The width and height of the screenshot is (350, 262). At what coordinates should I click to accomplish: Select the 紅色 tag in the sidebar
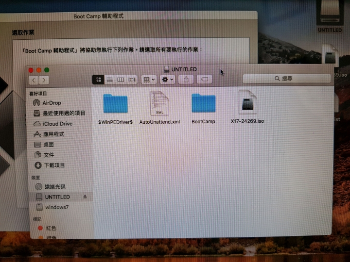[x=47, y=228]
